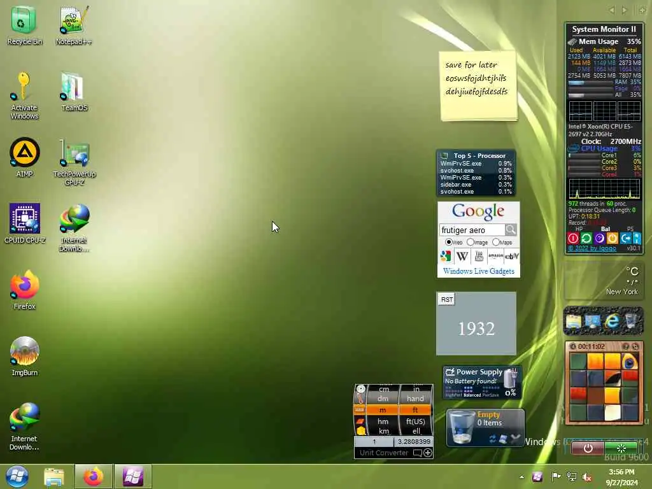The width and height of the screenshot is (652, 489).
Task: Select the Maps radio button
Action: pos(495,241)
